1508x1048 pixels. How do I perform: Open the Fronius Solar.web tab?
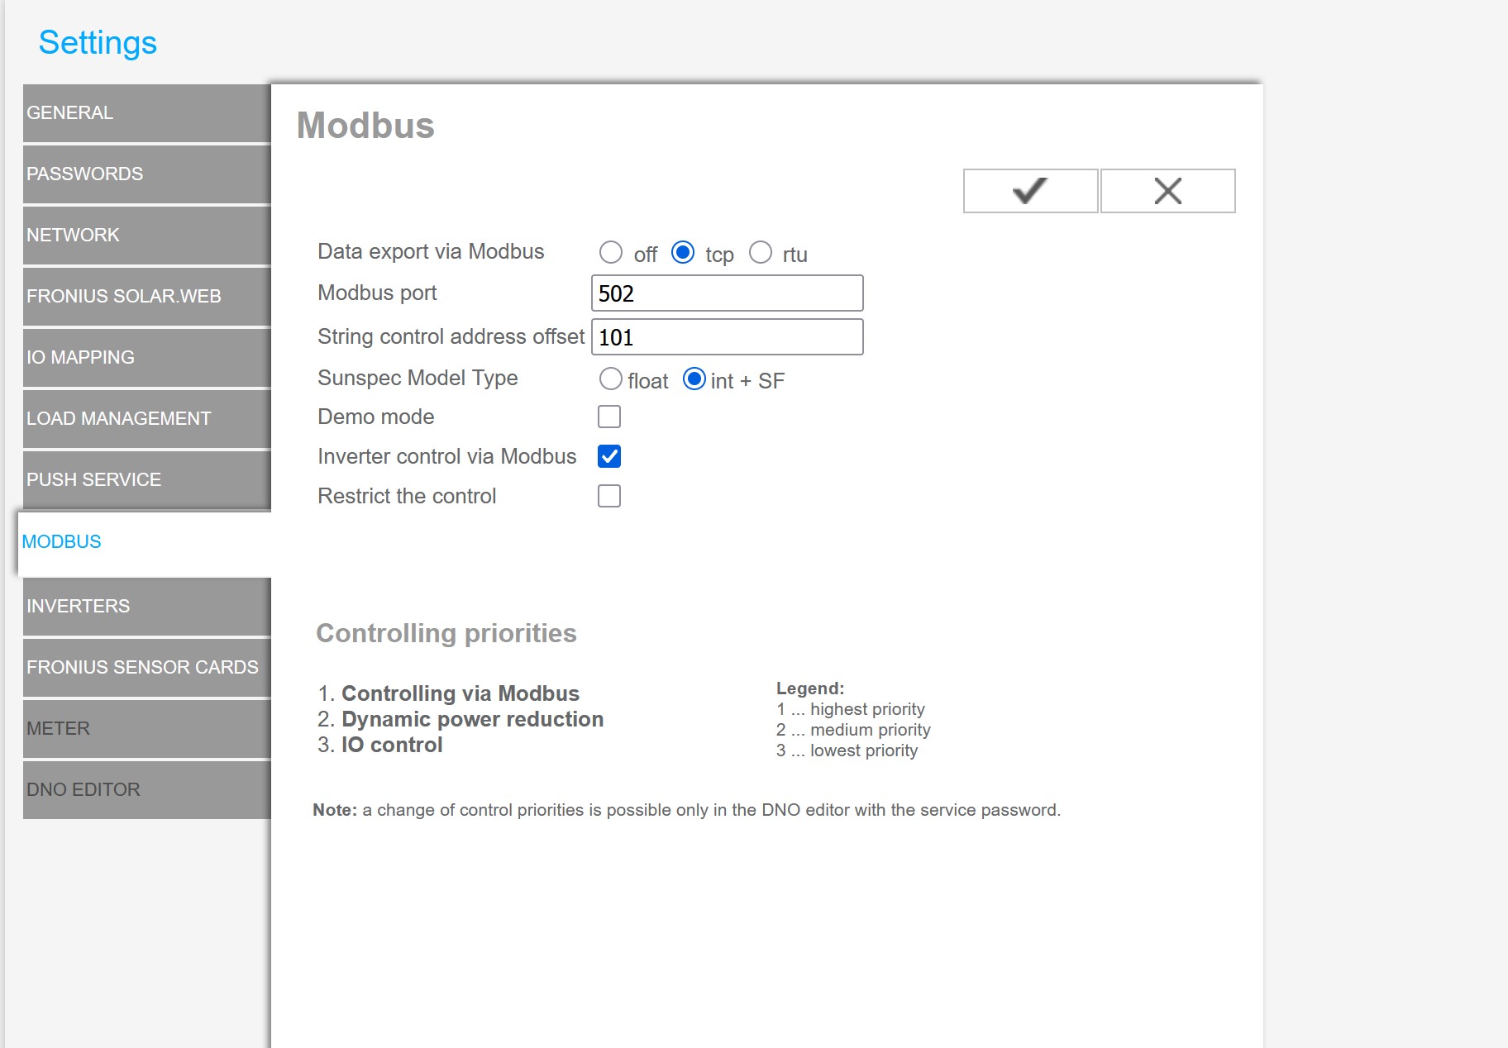pos(147,297)
